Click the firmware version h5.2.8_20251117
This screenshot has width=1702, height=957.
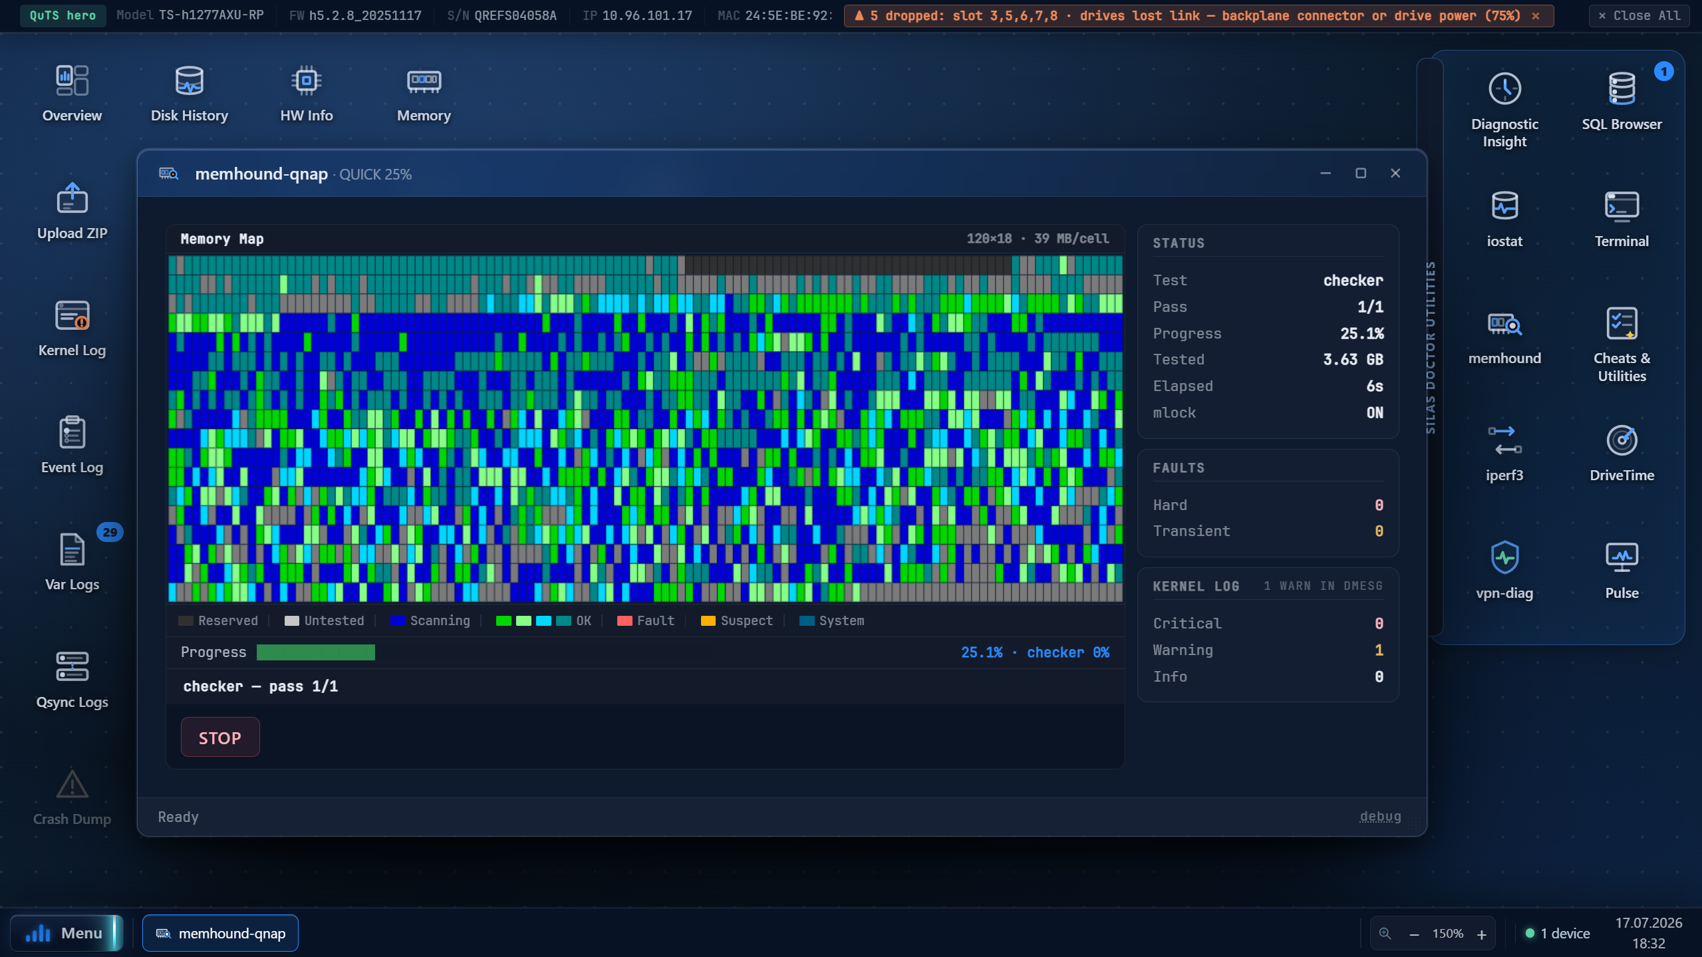pos(364,15)
